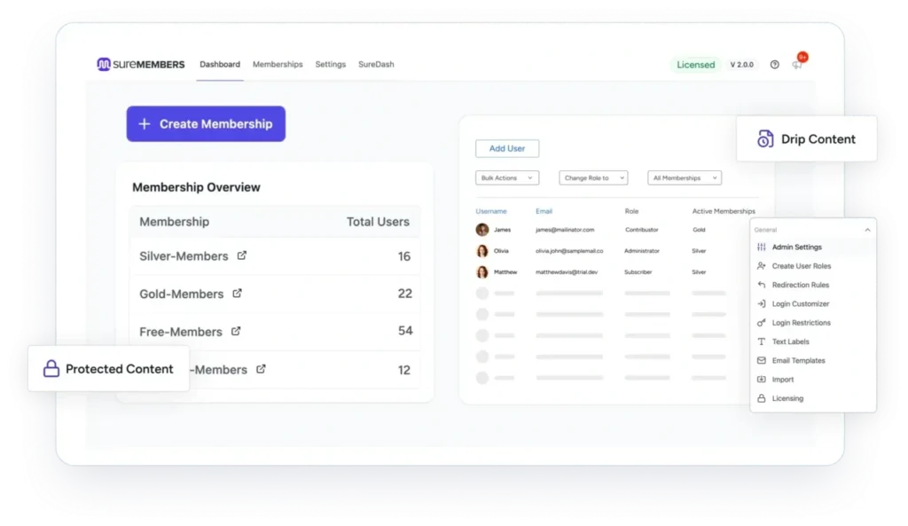
Task: Collapse the General settings section
Action: tap(867, 230)
